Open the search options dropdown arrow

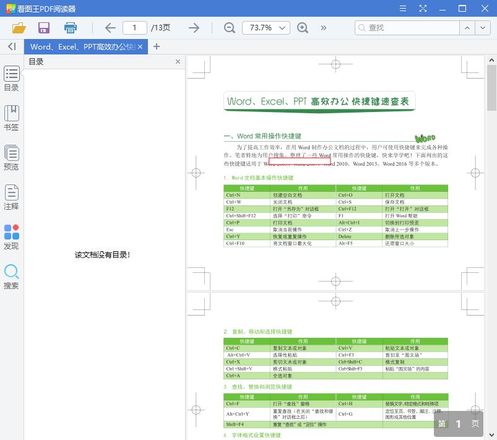click(x=482, y=28)
